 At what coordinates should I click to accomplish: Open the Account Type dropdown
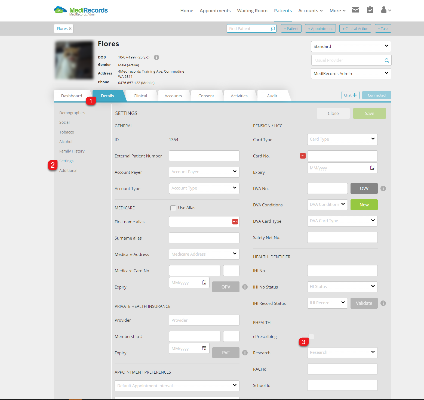(x=204, y=188)
